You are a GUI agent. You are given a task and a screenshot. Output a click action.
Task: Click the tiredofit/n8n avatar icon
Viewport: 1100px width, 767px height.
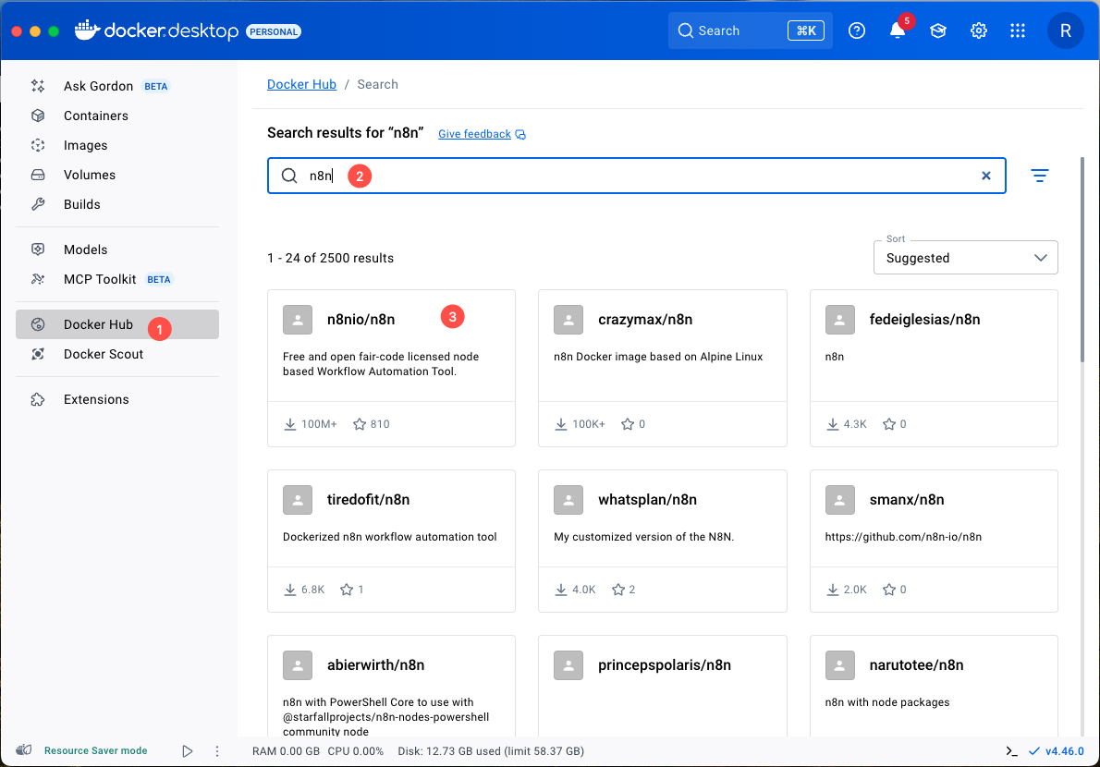[298, 500]
